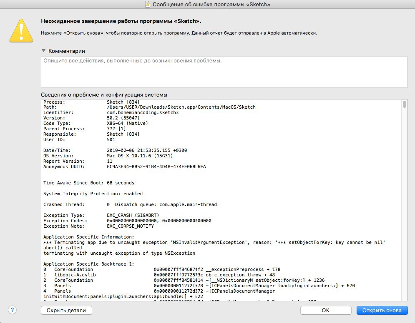
Task: Click the NSInvalidArgumentException message line
Action: pyautogui.click(x=214, y=242)
